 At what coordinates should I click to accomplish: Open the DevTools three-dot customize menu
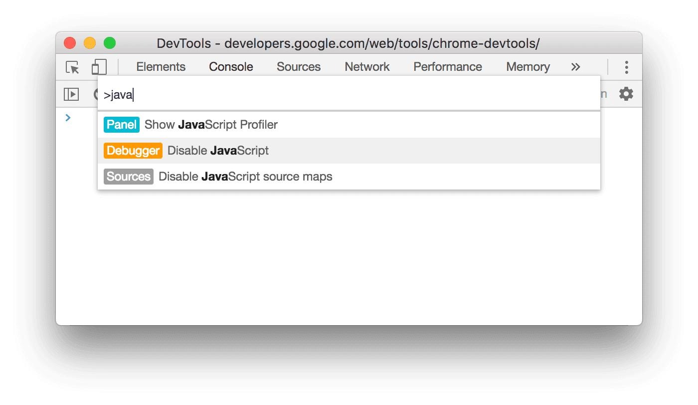[x=627, y=67]
